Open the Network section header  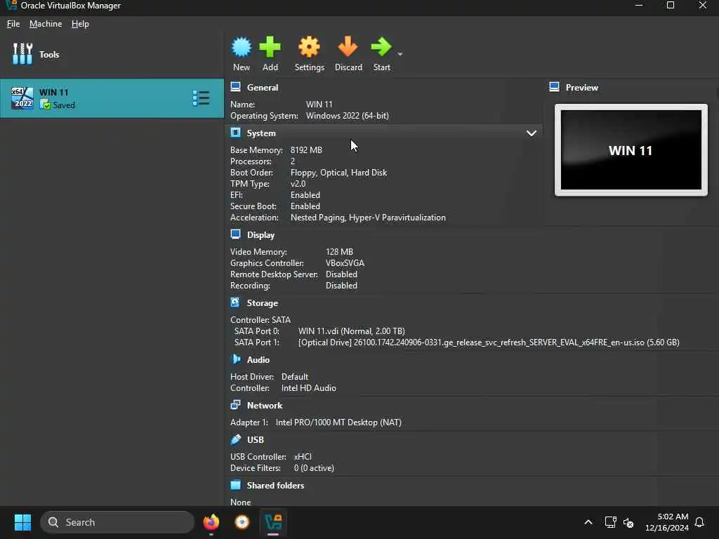265,406
